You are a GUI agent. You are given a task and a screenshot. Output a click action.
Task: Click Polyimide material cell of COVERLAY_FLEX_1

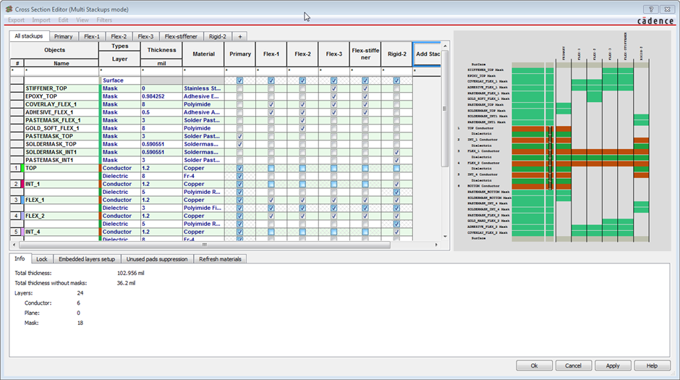click(x=203, y=104)
